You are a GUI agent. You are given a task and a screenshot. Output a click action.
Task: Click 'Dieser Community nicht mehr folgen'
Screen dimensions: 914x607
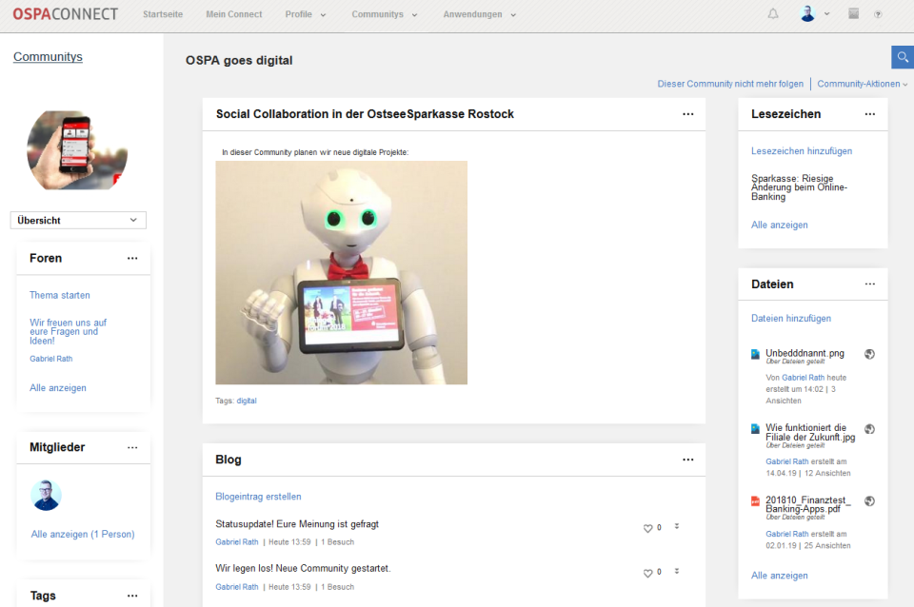pos(730,84)
